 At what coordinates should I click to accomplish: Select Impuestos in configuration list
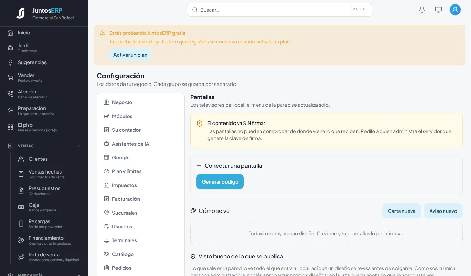point(141,185)
